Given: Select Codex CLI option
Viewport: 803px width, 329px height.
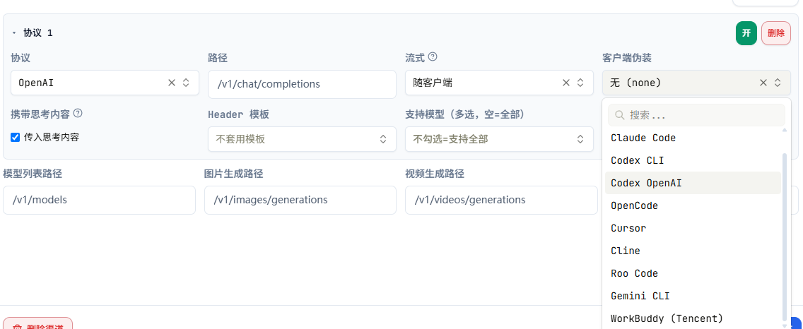Looking at the screenshot, I should 693,160.
